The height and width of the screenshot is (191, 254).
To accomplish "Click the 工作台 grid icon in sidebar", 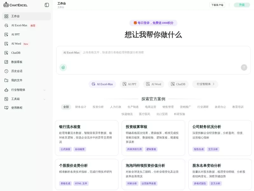I will click(x=6, y=16).
